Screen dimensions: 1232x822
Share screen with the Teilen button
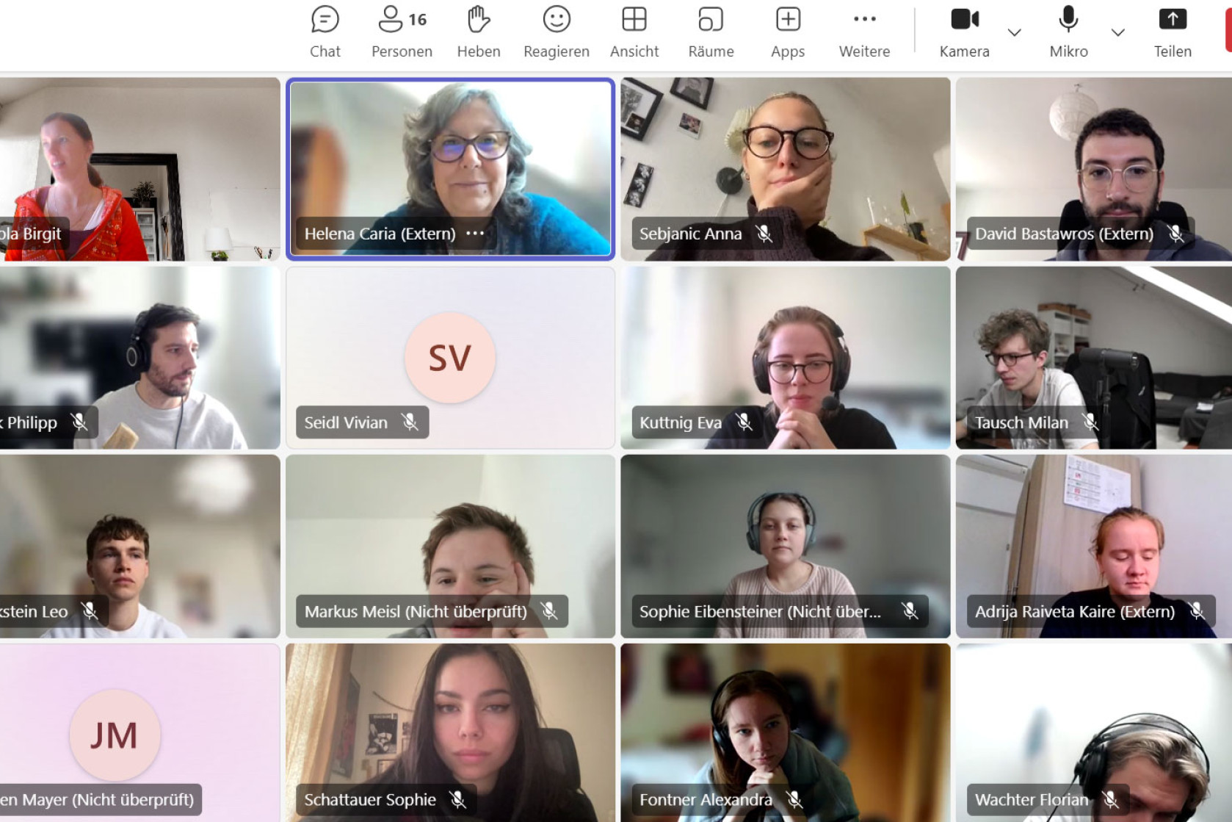[1173, 32]
